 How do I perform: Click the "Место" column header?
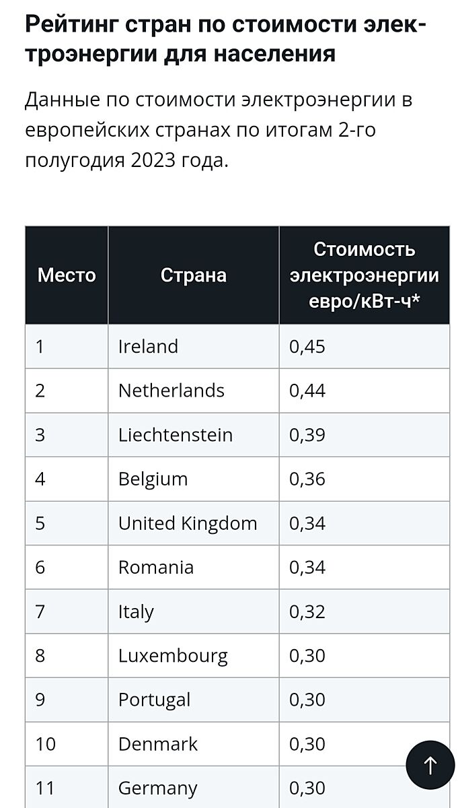pos(67,275)
